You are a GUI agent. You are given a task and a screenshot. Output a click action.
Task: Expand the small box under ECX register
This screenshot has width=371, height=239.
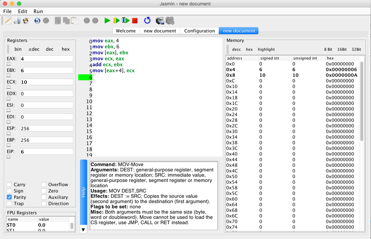coord(9,87)
